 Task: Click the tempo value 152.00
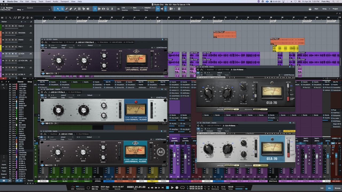tap(231, 187)
